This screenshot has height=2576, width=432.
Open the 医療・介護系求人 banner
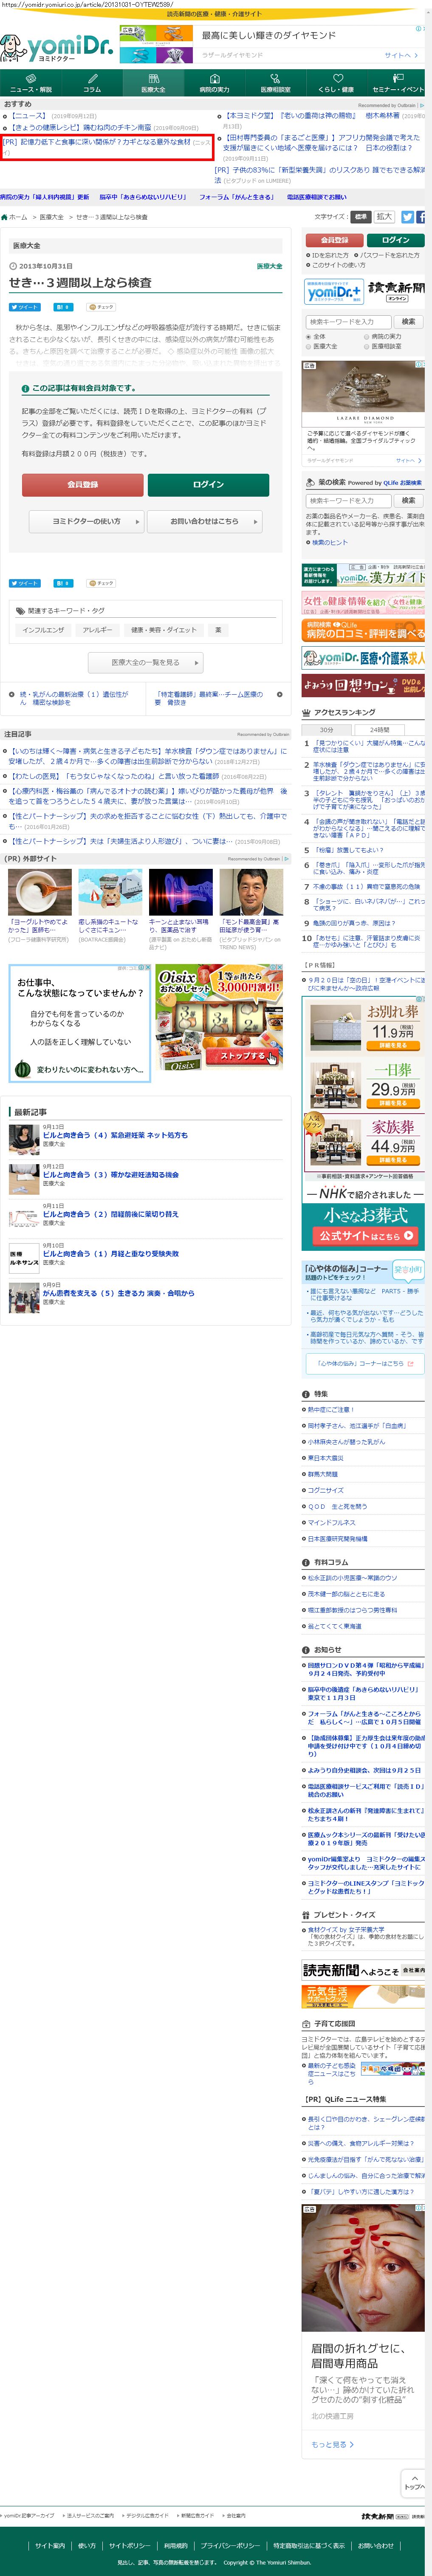click(x=363, y=658)
